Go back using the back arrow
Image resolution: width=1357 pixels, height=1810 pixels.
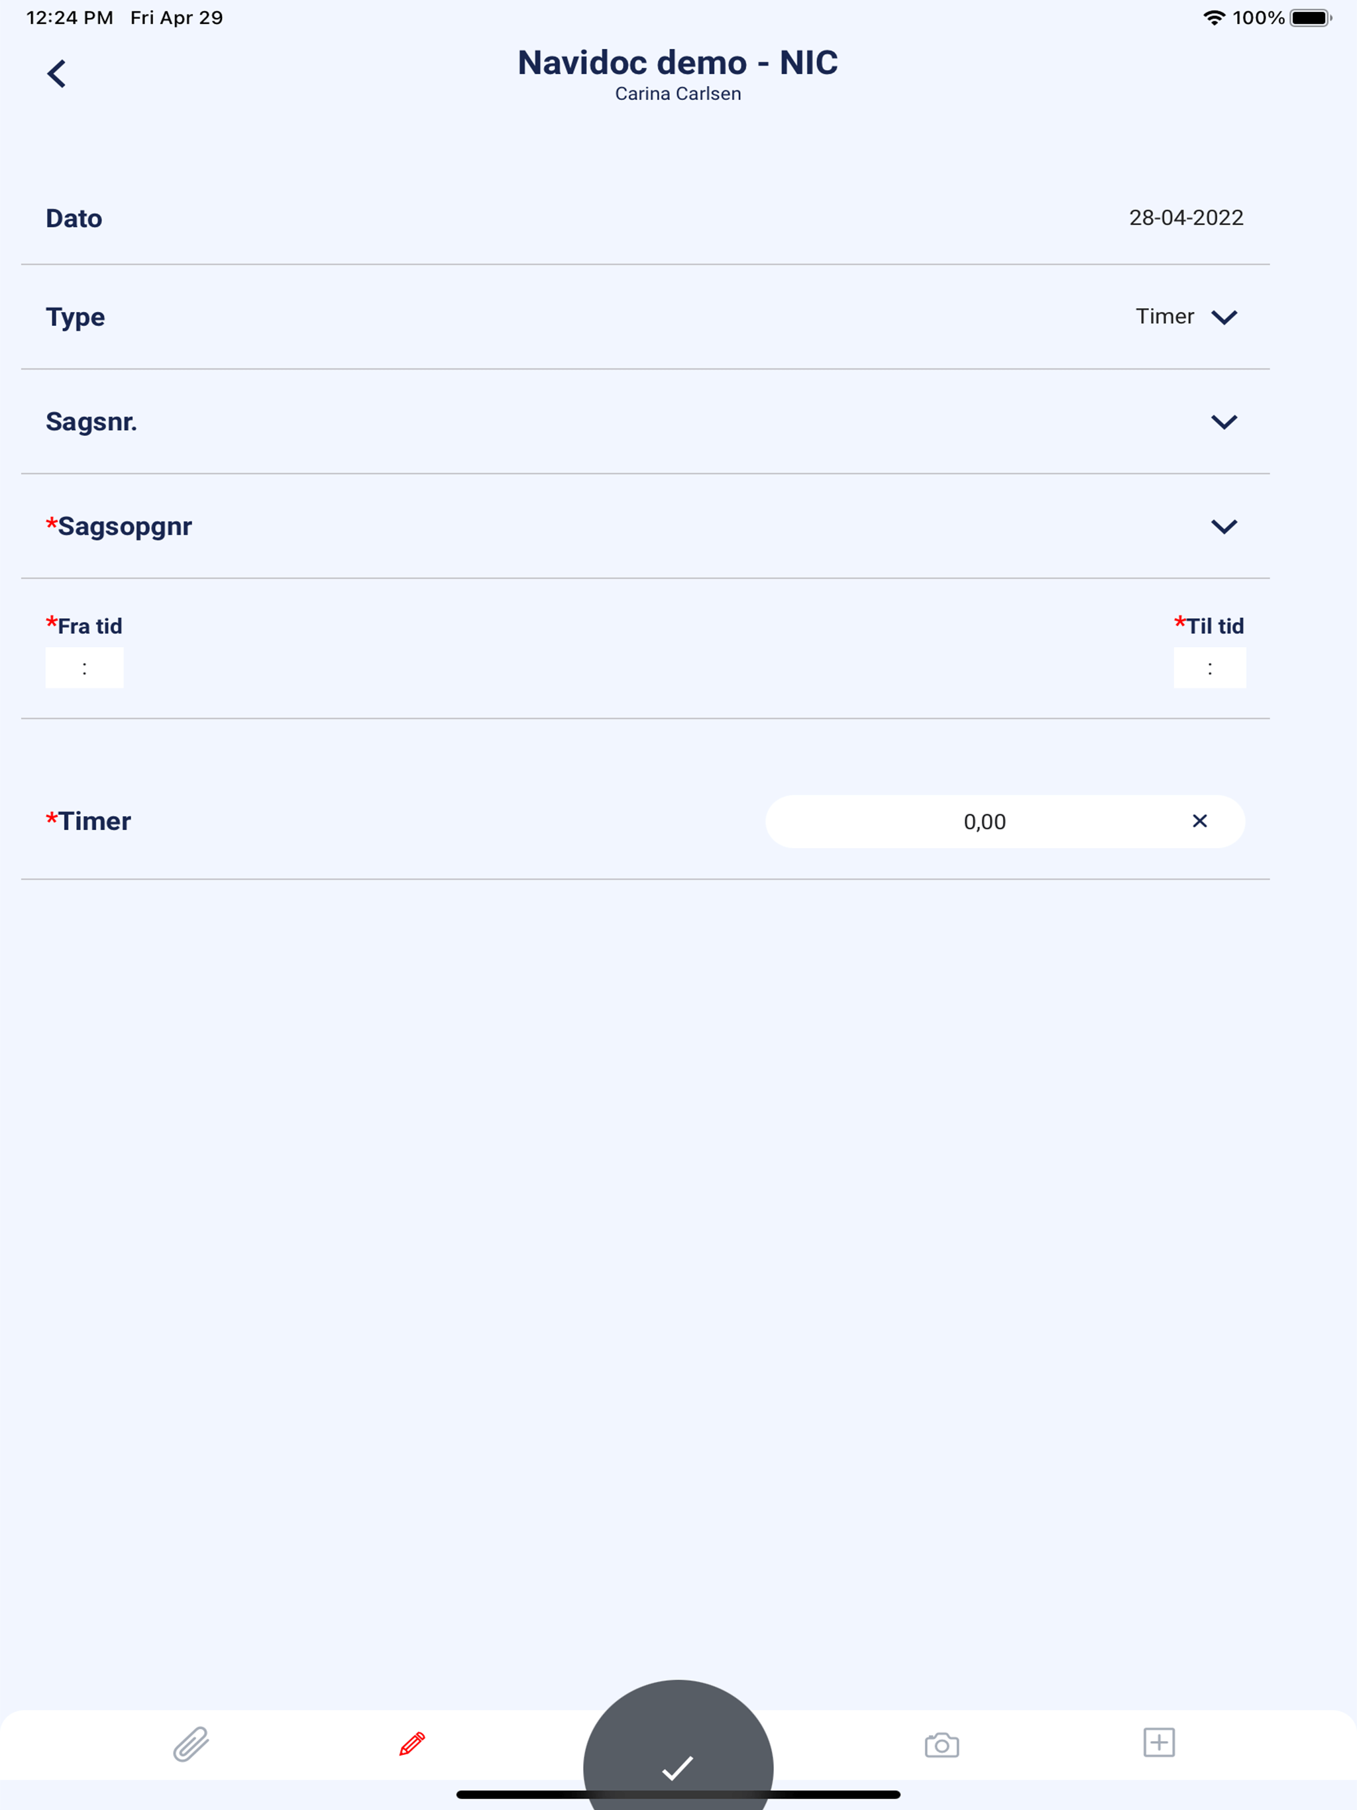pos(56,74)
